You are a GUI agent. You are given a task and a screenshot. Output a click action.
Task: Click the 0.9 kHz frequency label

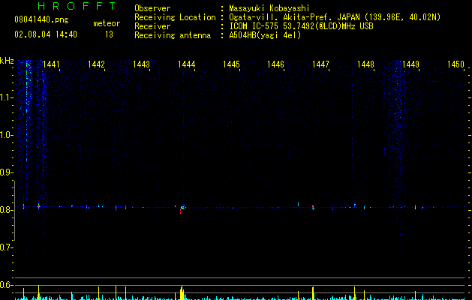click(x=6, y=172)
